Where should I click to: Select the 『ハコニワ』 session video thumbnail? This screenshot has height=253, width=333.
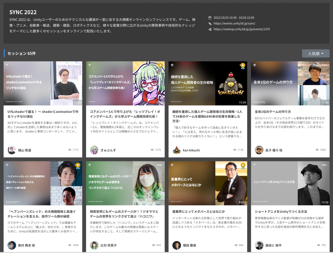click(125, 183)
